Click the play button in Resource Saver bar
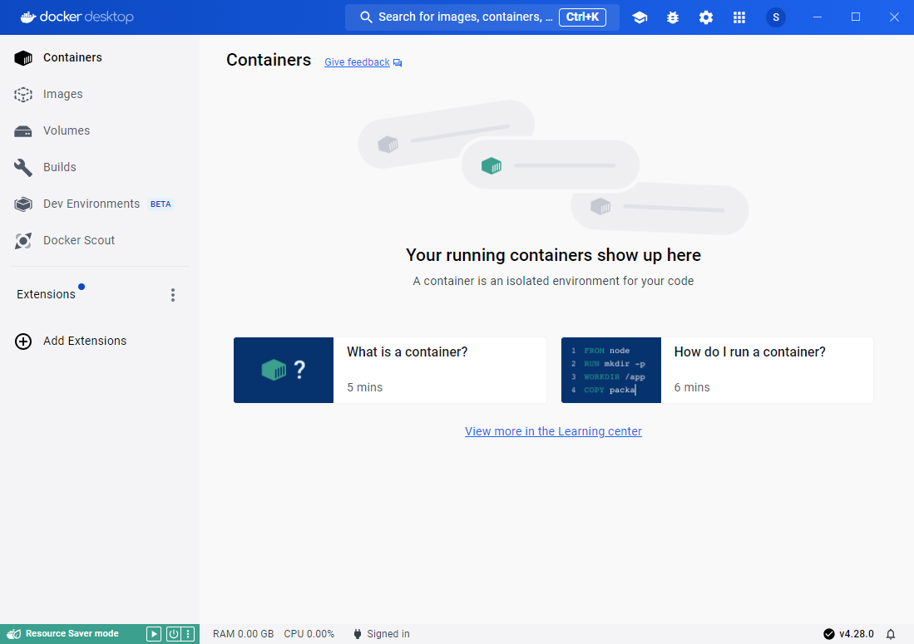 coord(153,634)
